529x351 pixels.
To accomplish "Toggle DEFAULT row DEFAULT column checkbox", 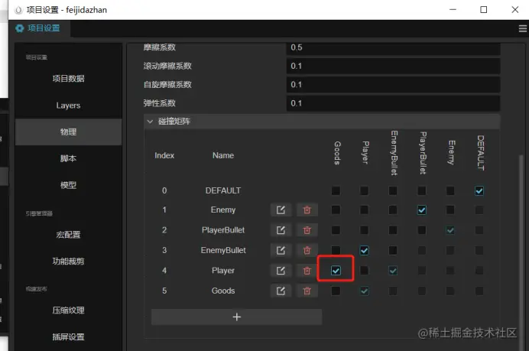I will [x=479, y=190].
